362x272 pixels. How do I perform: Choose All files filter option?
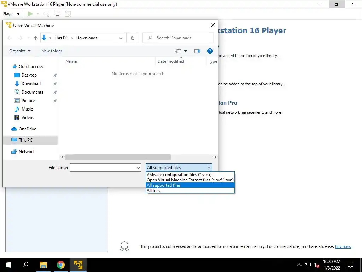click(x=190, y=191)
